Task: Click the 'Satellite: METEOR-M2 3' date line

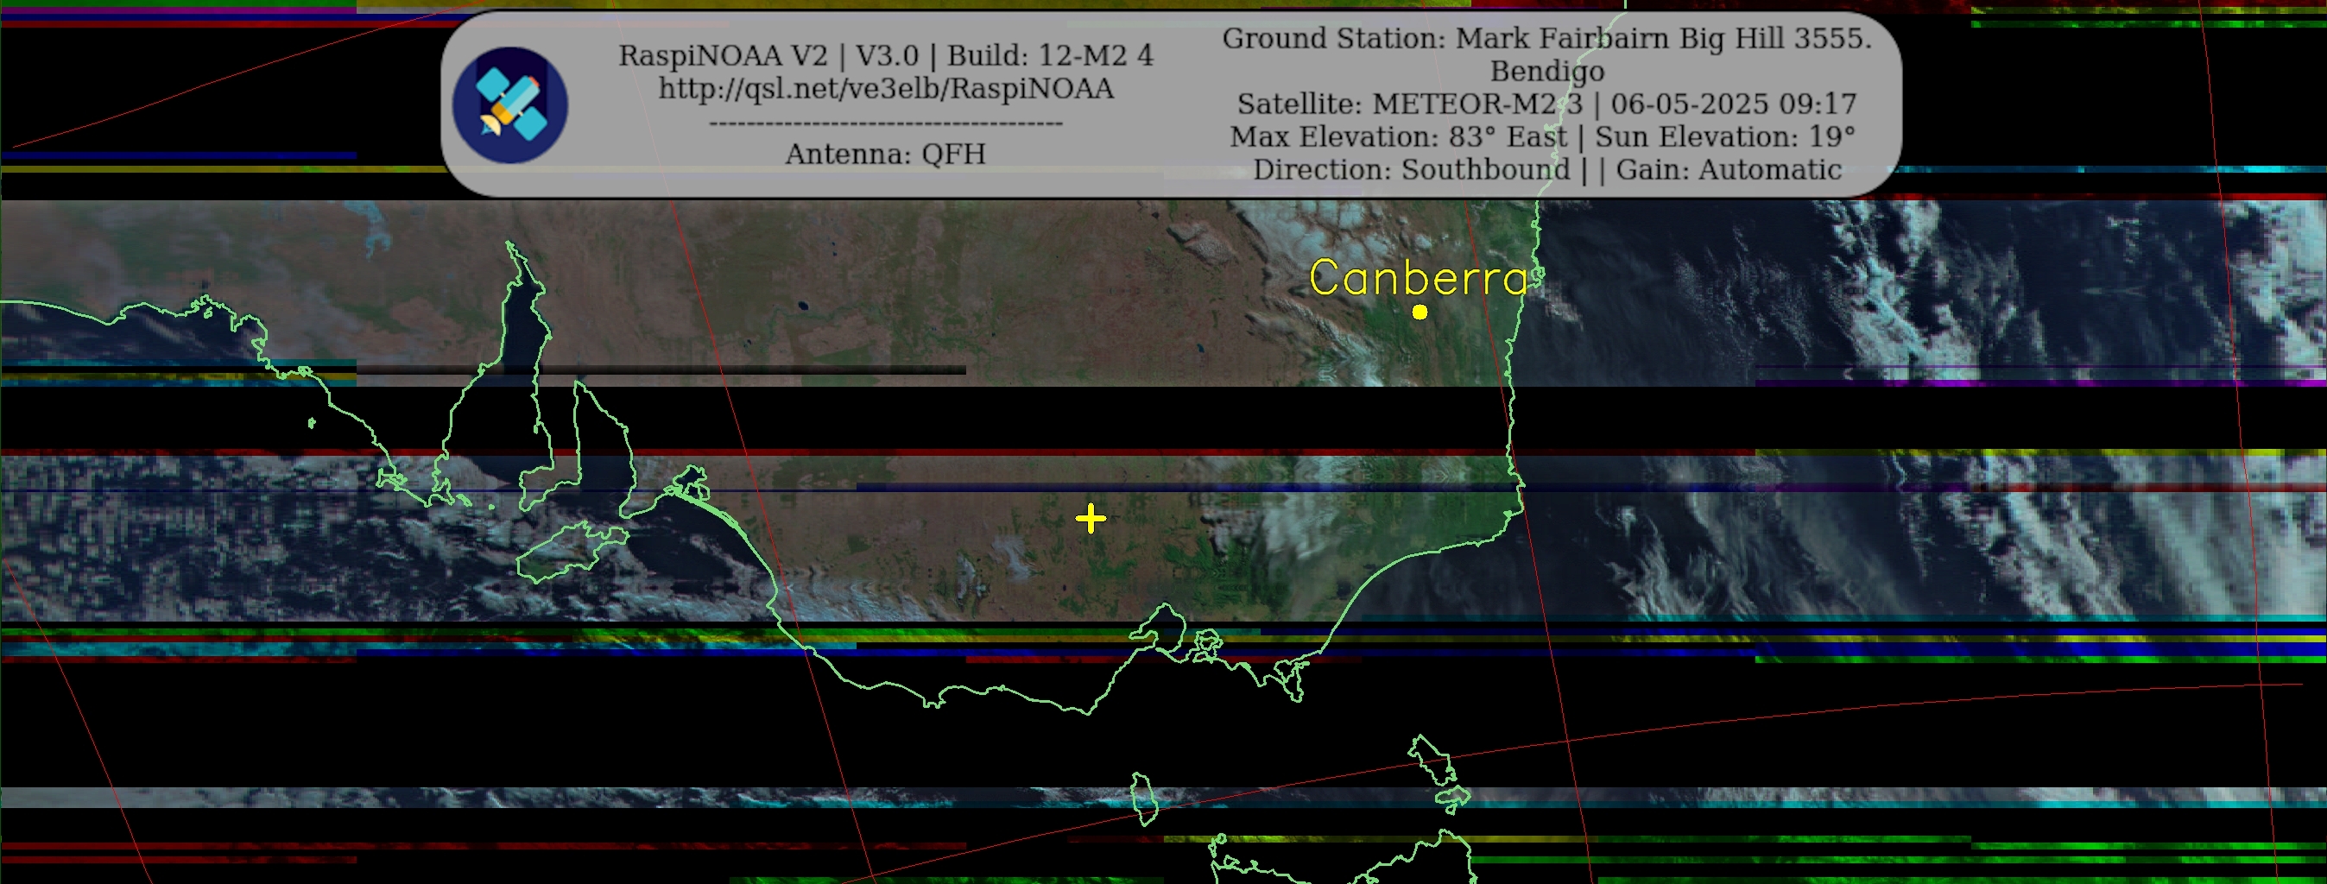Action: [x=1546, y=104]
